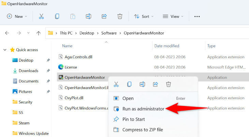
Task: Click the OpenHardwareMonitor application icon in the file list
Action: [x=61, y=77]
